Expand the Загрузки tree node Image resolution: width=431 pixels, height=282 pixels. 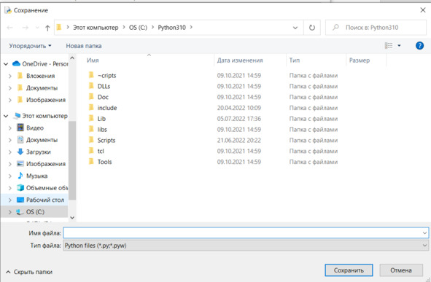pos(10,152)
